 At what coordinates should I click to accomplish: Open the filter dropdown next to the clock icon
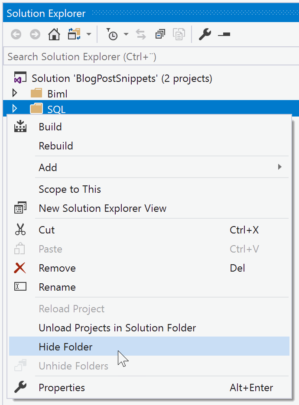pyautogui.click(x=125, y=34)
